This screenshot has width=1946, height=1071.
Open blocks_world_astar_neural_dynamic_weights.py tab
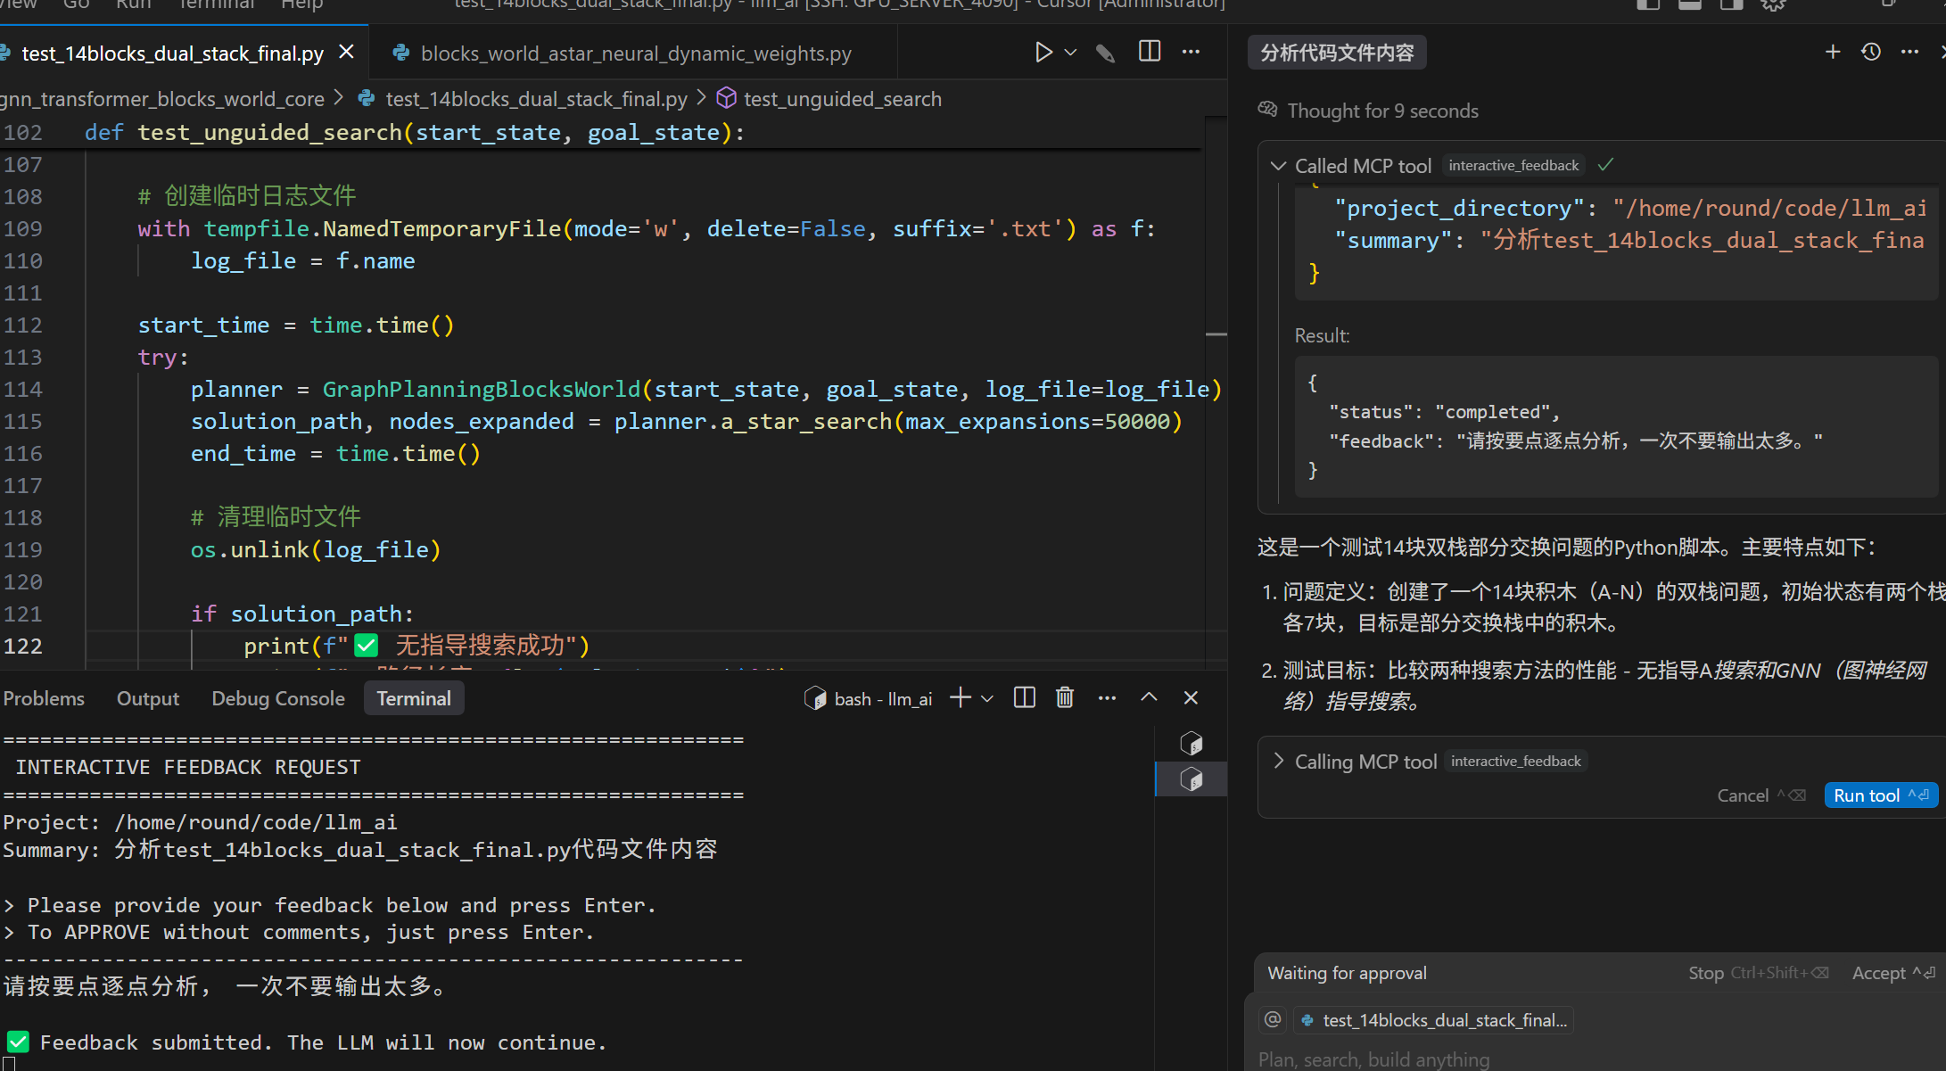(x=635, y=54)
